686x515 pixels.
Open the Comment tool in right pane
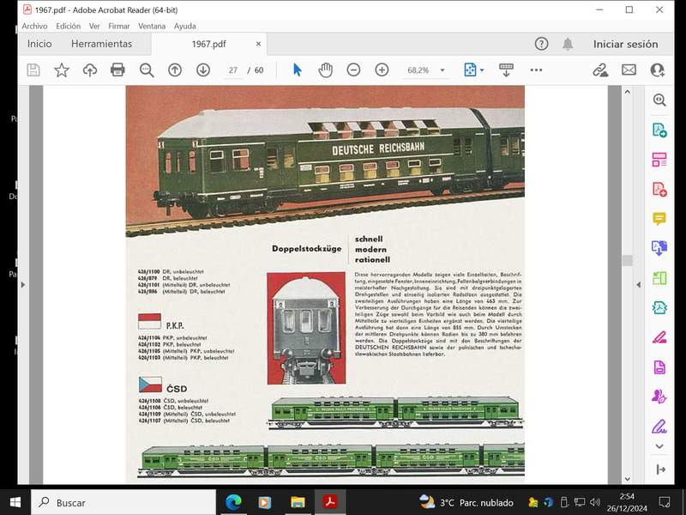click(x=659, y=219)
